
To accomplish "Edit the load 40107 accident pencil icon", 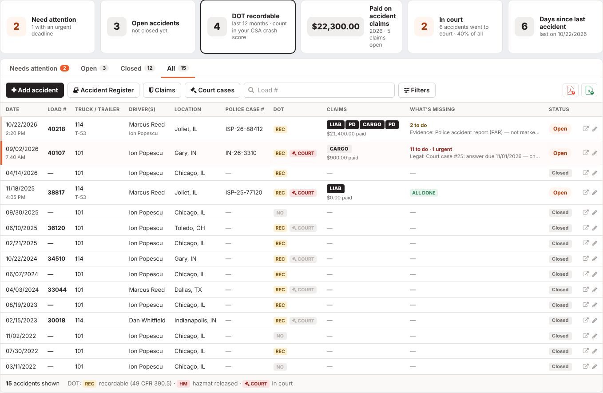I will (595, 153).
